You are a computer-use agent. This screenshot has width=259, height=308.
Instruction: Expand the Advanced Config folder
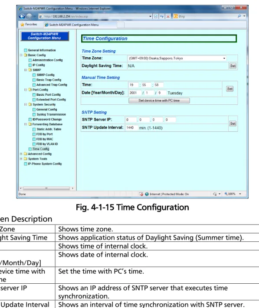click(x=21, y=154)
